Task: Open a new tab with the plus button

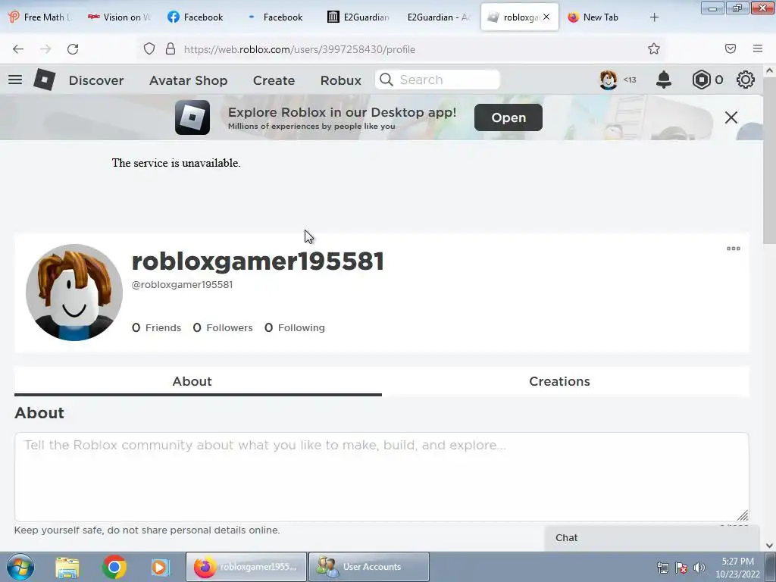Action: point(654,17)
